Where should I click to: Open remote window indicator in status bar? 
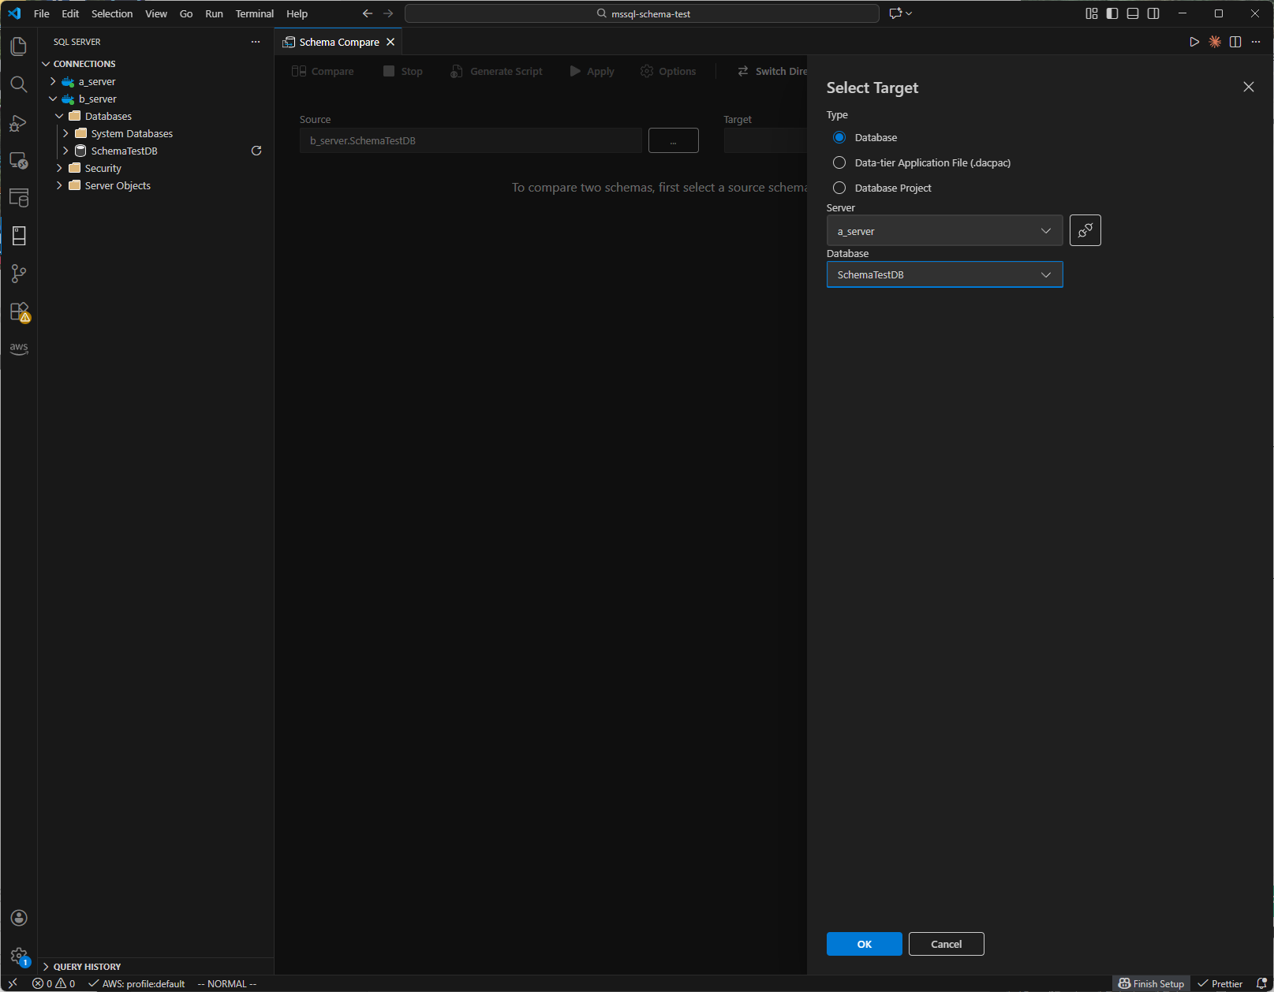(x=13, y=983)
